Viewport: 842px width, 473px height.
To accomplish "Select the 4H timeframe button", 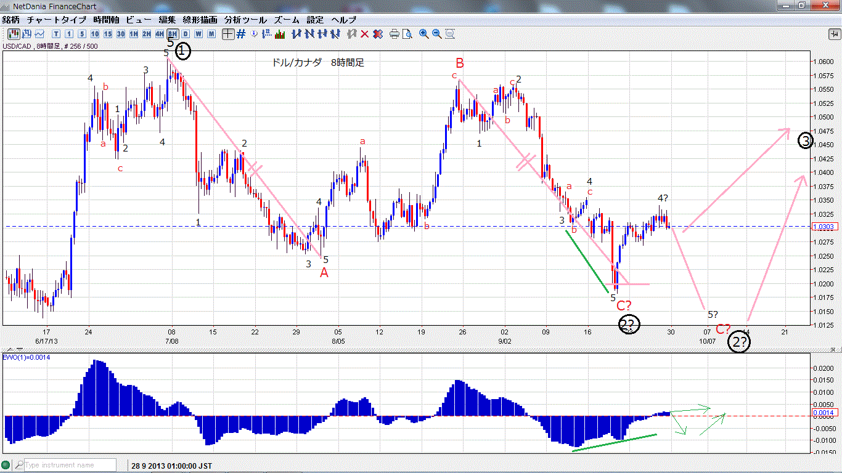I will tap(160, 34).
